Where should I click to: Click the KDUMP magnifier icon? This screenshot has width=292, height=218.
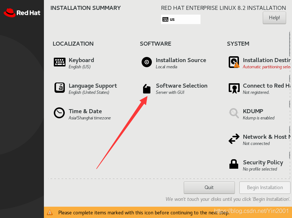pos(234,113)
